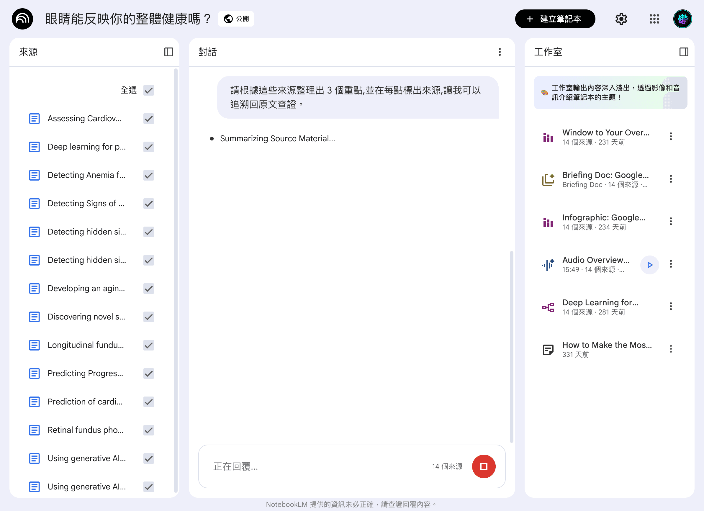Viewport: 704px width, 511px height.
Task: Click the Summarizing Source Material... status text
Action: [277, 138]
